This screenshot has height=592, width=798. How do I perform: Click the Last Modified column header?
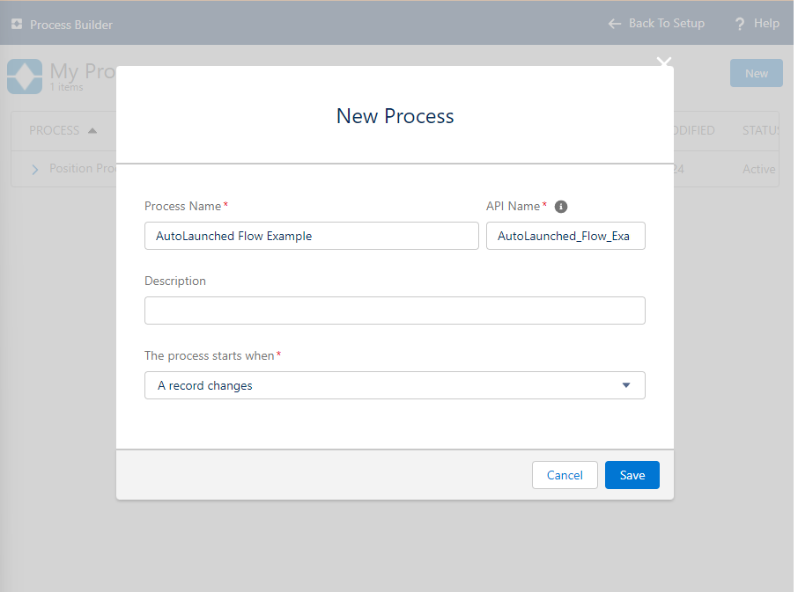point(694,130)
